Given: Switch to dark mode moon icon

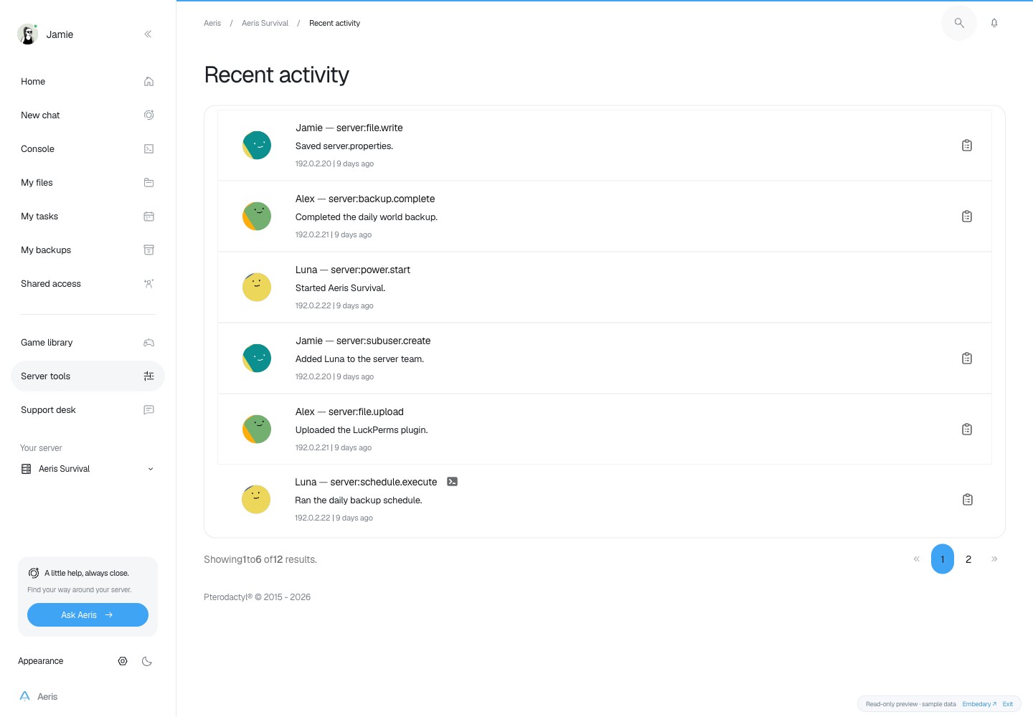Looking at the screenshot, I should pos(147,661).
